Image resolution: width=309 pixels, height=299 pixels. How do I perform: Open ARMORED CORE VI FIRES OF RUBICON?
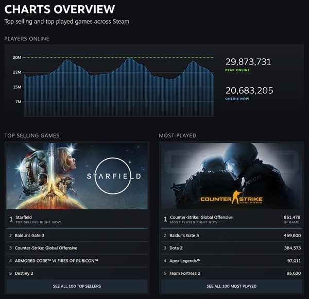click(x=77, y=261)
